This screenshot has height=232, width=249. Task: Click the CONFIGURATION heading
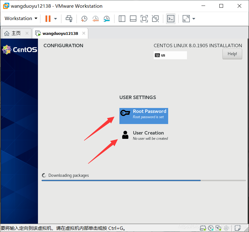pos(63,46)
